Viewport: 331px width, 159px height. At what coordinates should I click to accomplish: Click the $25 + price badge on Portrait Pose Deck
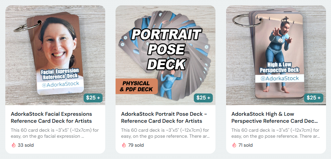tap(203, 98)
